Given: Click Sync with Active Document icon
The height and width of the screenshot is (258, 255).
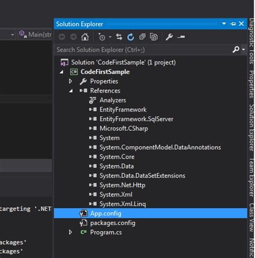Looking at the screenshot, I should [119, 37].
